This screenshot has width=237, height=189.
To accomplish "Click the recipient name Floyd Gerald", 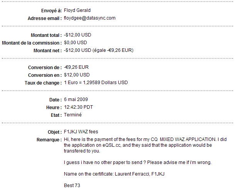I will pyautogui.click(x=77, y=10).
